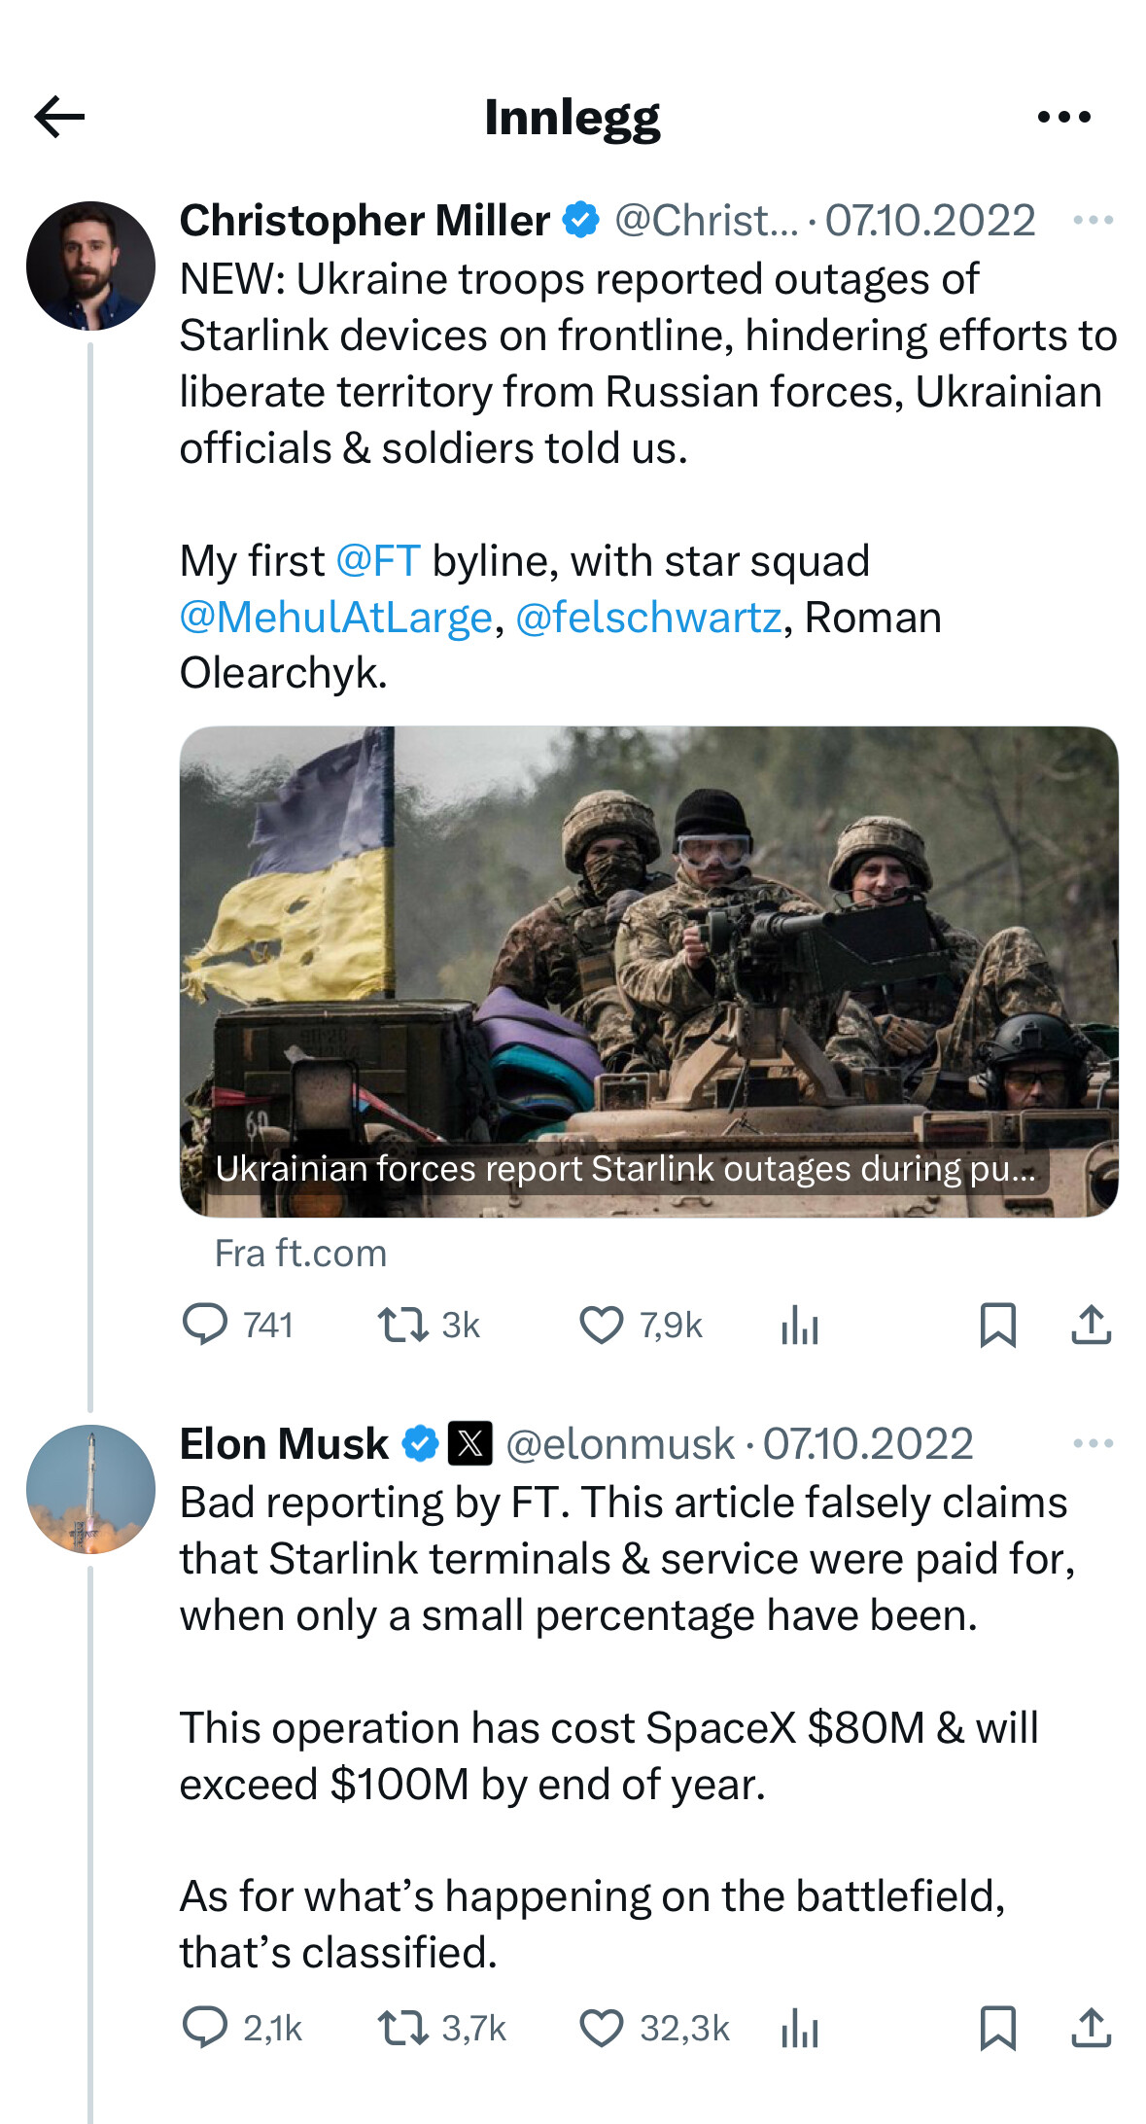
Task: Tap the back arrow icon
Action: (x=59, y=117)
